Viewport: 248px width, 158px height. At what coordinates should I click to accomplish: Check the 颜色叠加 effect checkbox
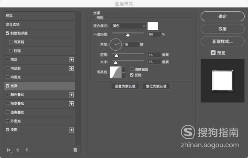point(7,94)
